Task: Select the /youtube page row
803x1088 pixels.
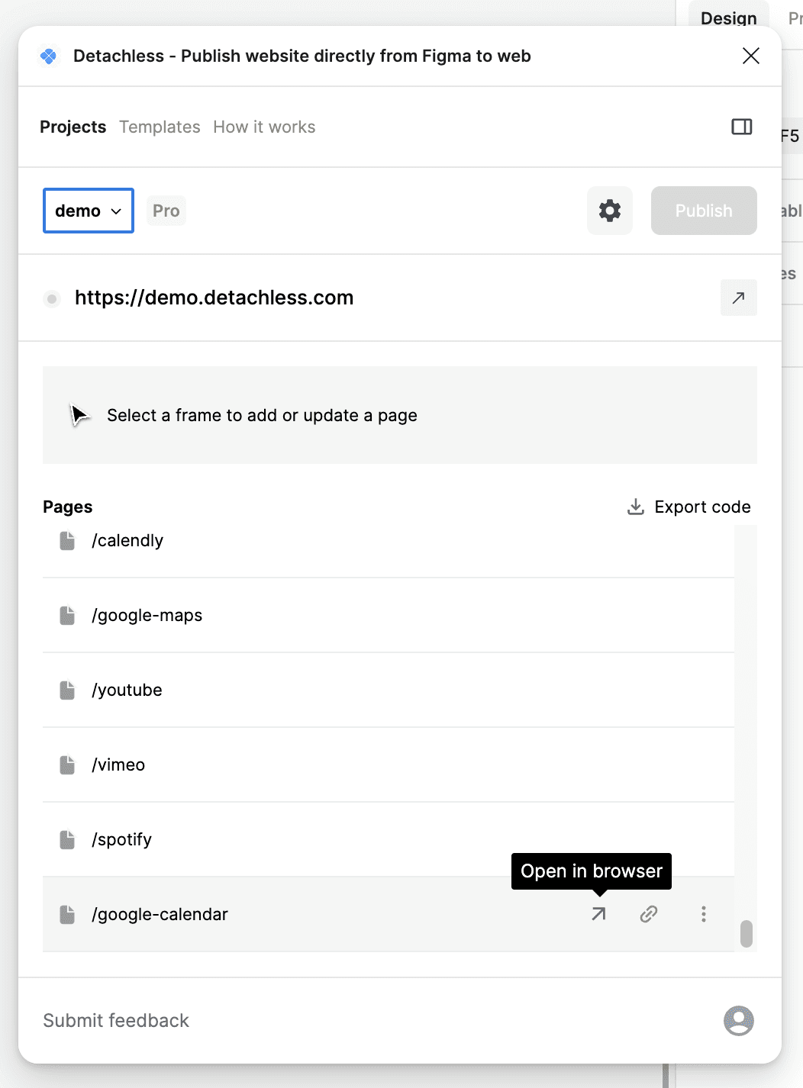Action: coord(389,690)
